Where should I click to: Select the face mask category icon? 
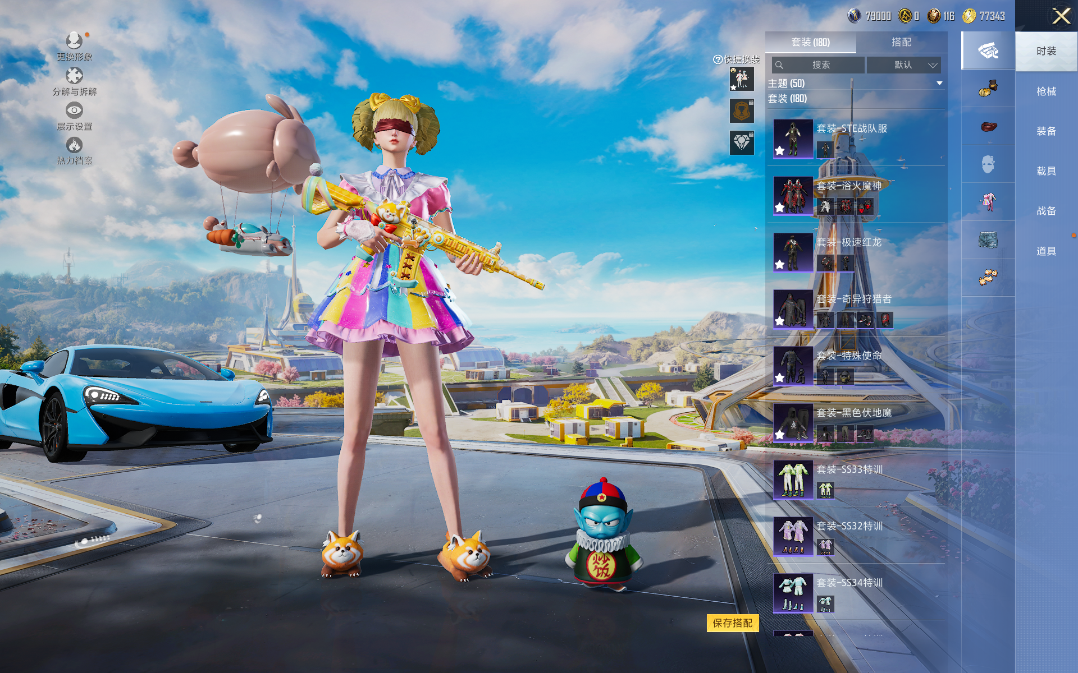click(x=988, y=164)
